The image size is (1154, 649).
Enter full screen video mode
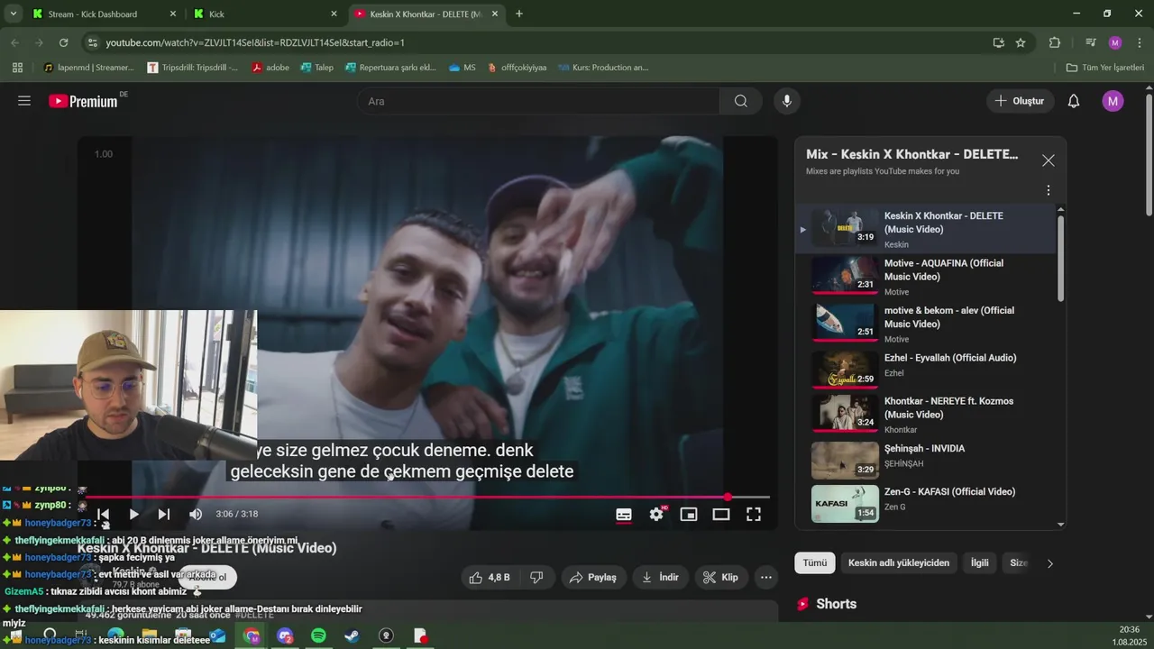(754, 514)
